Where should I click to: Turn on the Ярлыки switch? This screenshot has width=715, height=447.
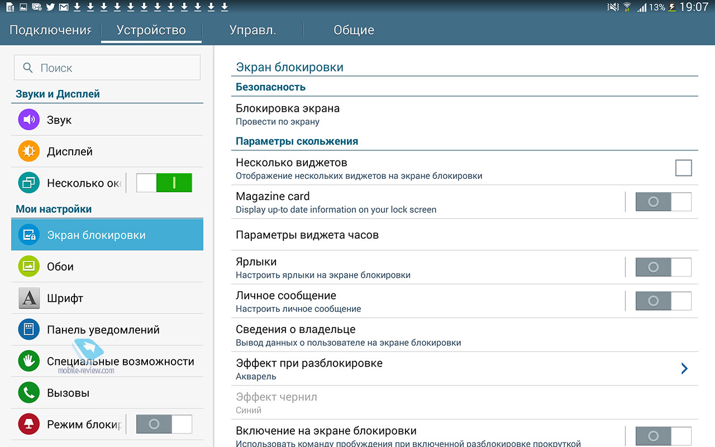(x=664, y=268)
